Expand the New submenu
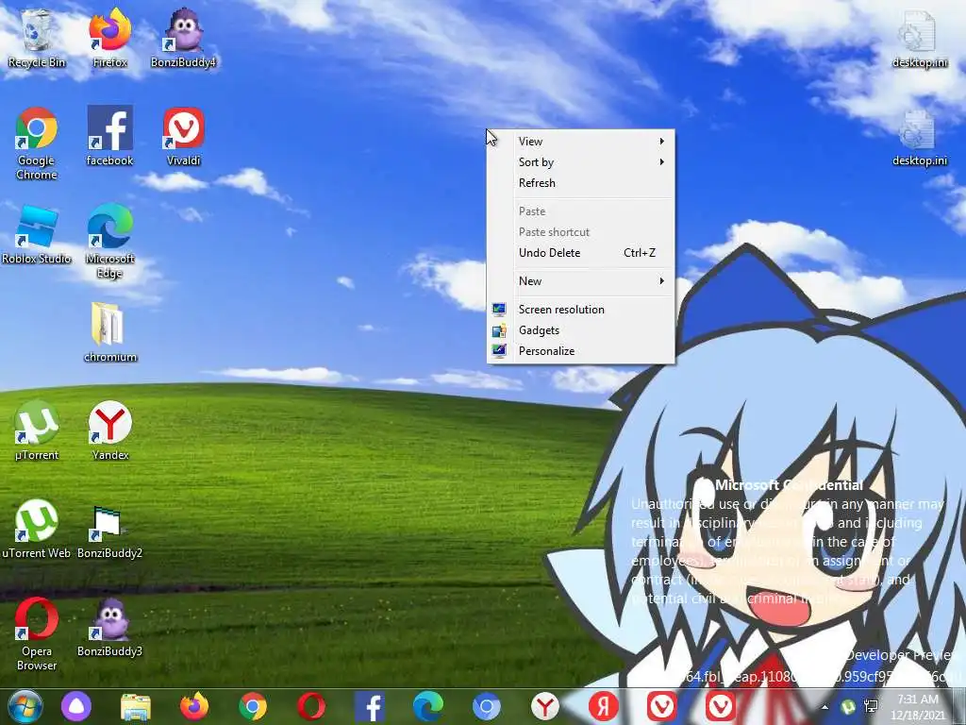Image resolution: width=966 pixels, height=725 pixels. [x=581, y=281]
